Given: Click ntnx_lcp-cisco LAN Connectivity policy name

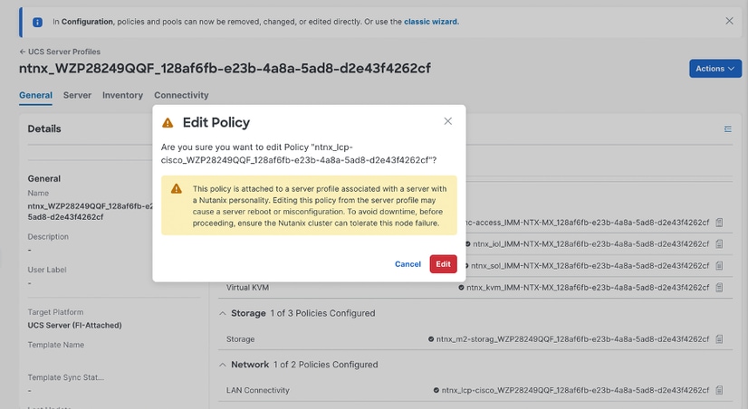Looking at the screenshot, I should click(575, 390).
